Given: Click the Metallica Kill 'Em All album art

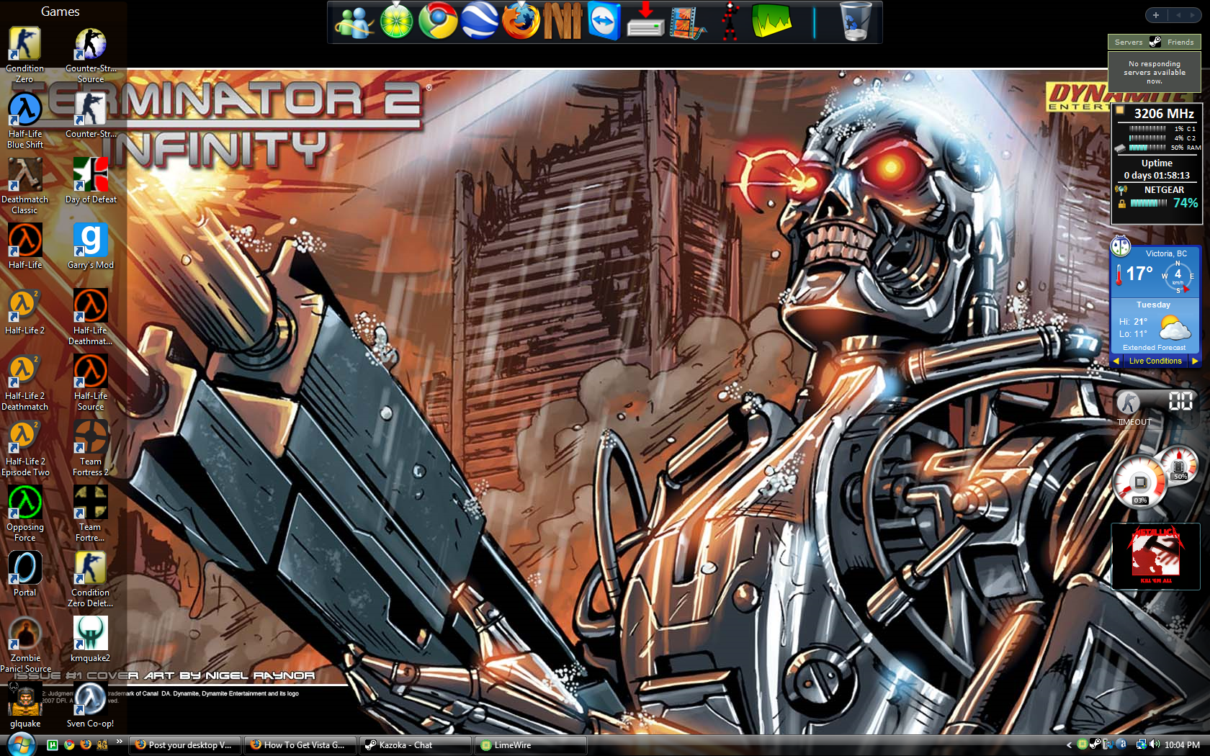Looking at the screenshot, I should click(x=1155, y=556).
